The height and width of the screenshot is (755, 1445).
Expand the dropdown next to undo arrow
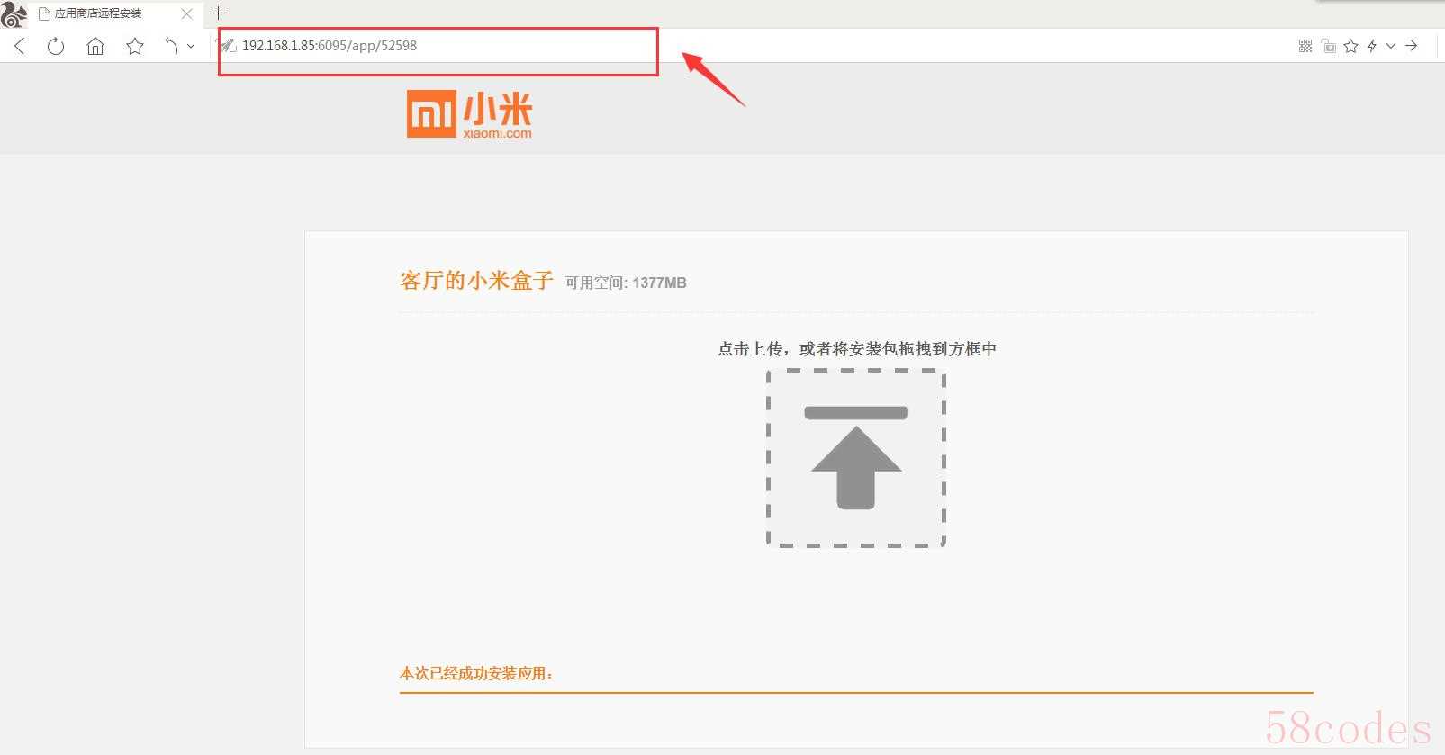click(191, 46)
